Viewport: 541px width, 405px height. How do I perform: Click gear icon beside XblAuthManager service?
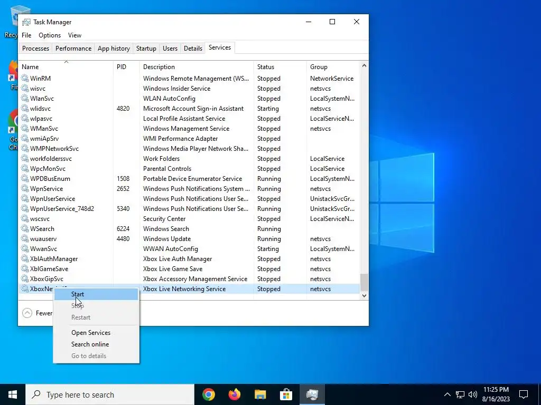click(25, 258)
